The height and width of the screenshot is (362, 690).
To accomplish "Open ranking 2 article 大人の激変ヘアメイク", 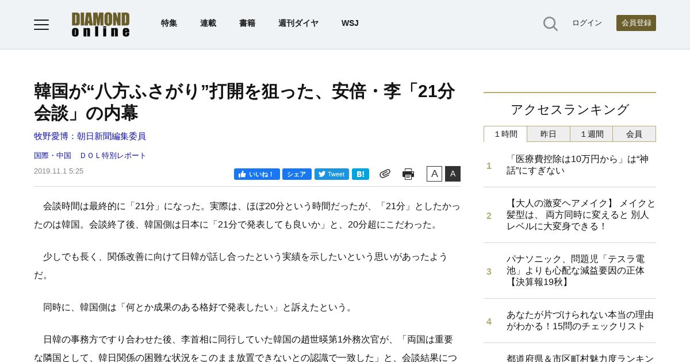I will click(x=581, y=215).
